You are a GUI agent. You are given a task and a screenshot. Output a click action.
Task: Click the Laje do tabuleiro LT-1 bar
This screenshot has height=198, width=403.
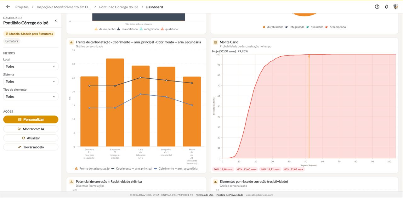[x=141, y=106]
